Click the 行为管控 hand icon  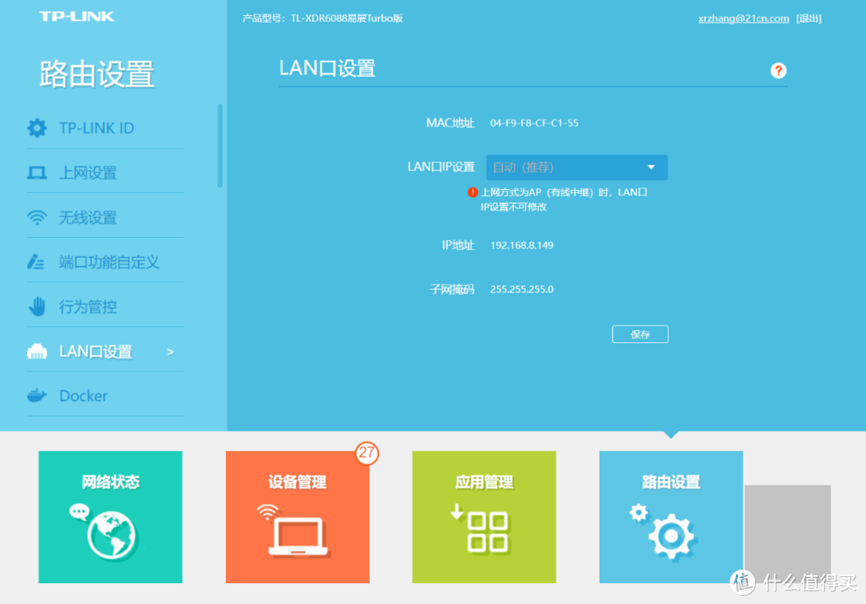37,306
